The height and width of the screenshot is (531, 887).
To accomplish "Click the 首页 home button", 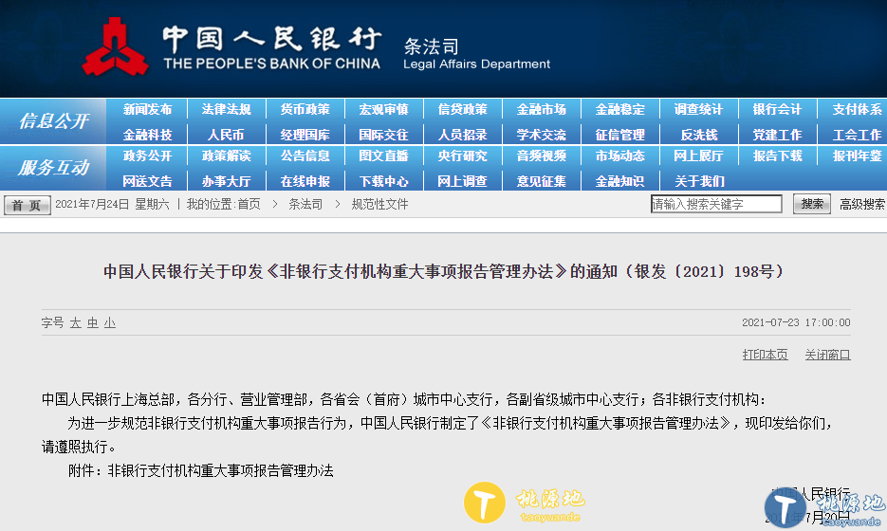I will pos(28,205).
